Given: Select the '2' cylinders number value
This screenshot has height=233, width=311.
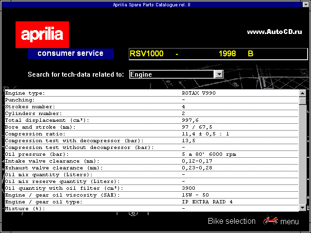Looking at the screenshot, I should (184, 114).
